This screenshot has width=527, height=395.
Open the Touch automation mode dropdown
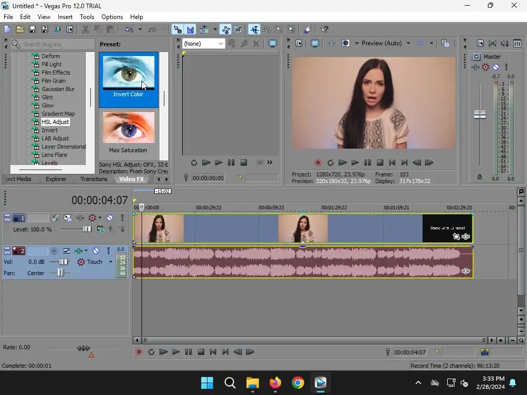coord(110,262)
